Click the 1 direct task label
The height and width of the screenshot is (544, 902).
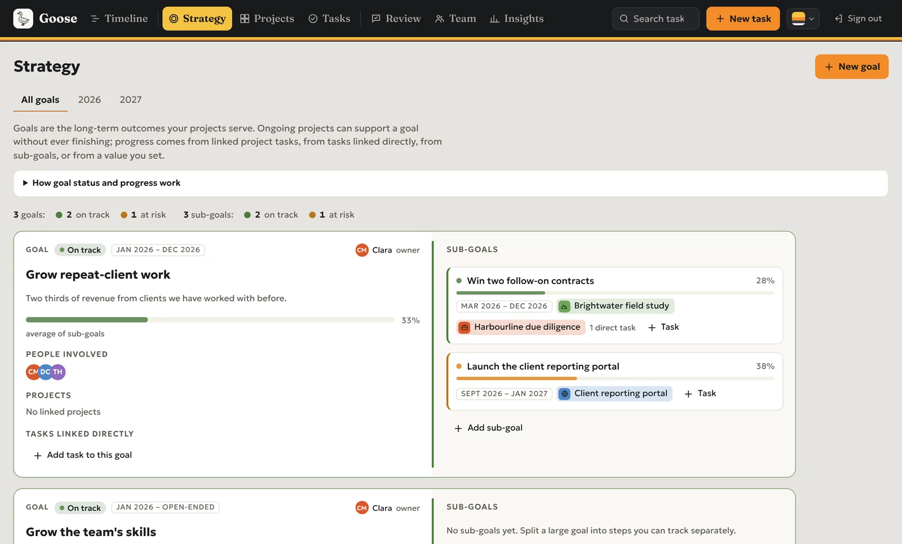pyautogui.click(x=612, y=328)
